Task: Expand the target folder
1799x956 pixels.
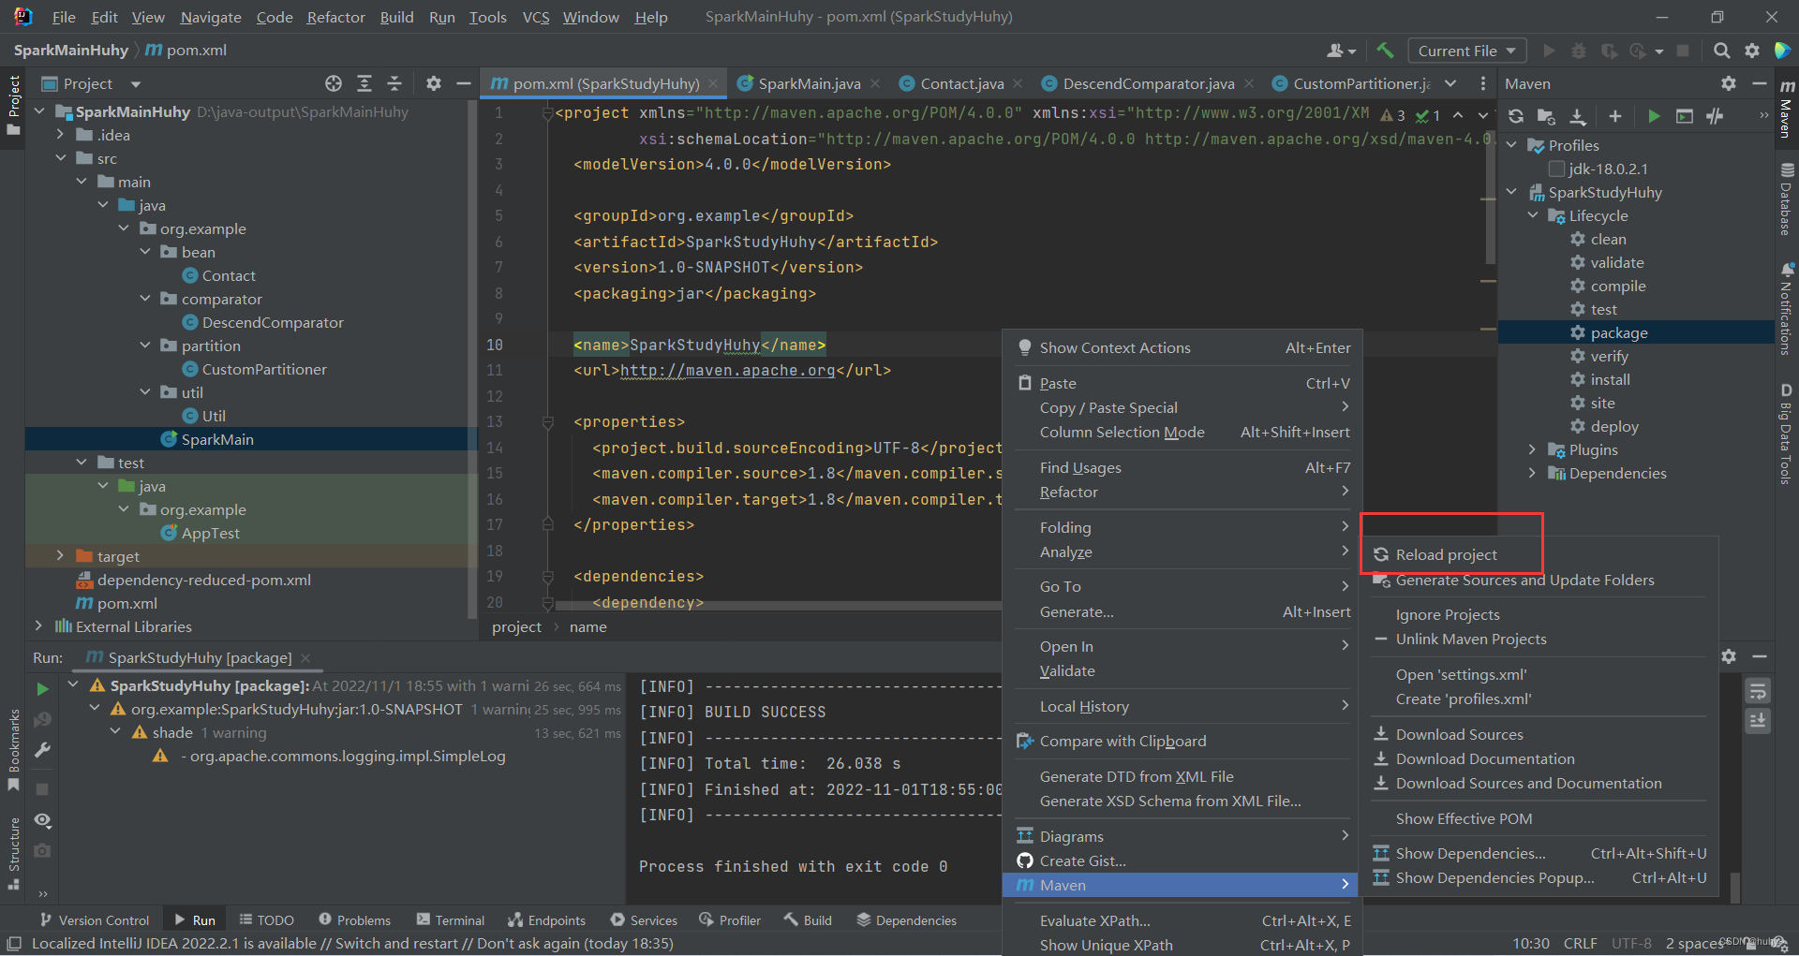Action: tap(60, 556)
